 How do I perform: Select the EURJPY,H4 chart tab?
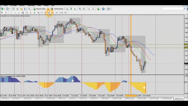(179, 98)
